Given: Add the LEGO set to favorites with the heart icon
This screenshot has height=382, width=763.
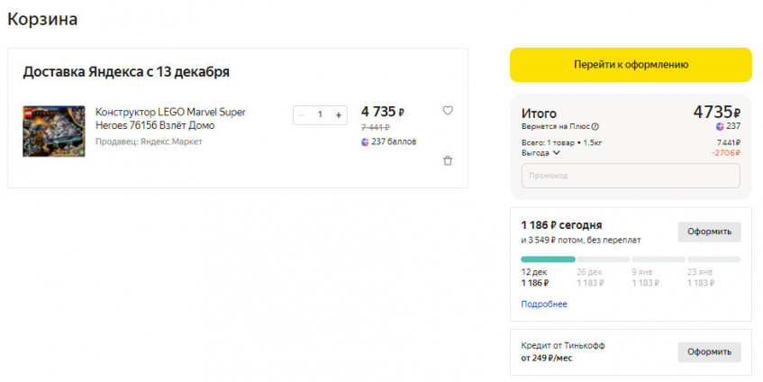Looking at the screenshot, I should 448,111.
